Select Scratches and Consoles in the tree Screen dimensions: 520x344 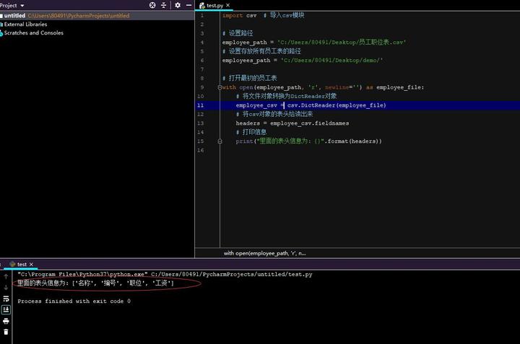click(33, 32)
